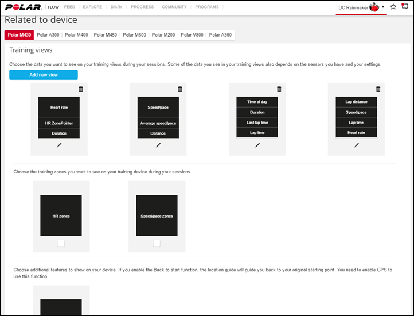Open the Progress menu
Viewport: 414px width, 316px height.
coord(142,7)
